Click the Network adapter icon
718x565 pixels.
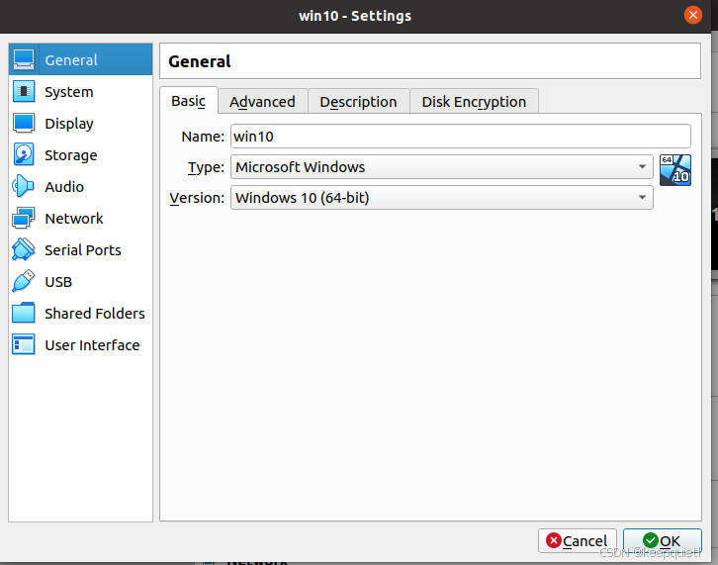click(25, 218)
